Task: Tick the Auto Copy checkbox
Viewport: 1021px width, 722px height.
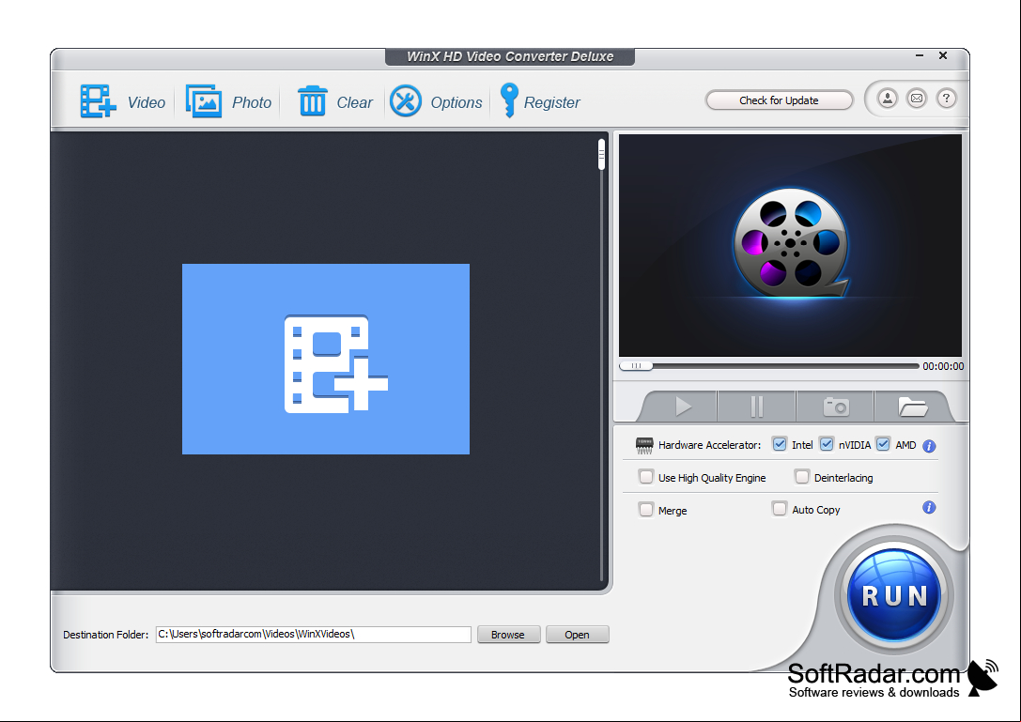Action: (x=780, y=509)
